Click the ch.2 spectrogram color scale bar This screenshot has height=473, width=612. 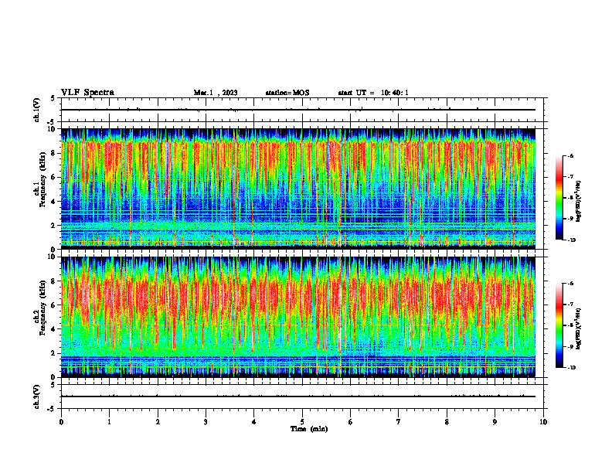[559, 325]
